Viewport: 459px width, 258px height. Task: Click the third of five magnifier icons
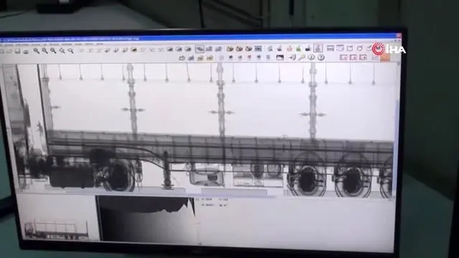pyautogui.click(x=53, y=51)
